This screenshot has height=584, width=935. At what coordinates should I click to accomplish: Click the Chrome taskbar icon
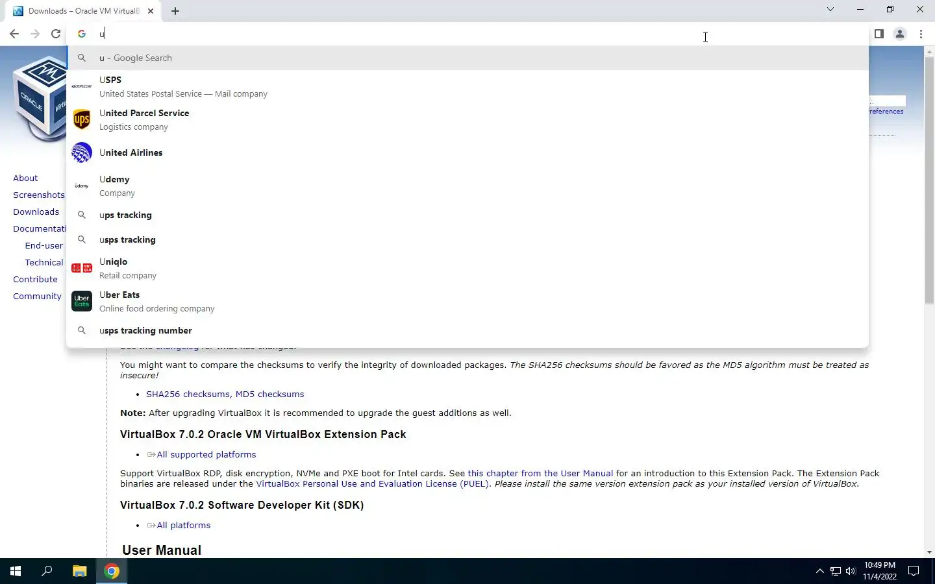pos(112,571)
